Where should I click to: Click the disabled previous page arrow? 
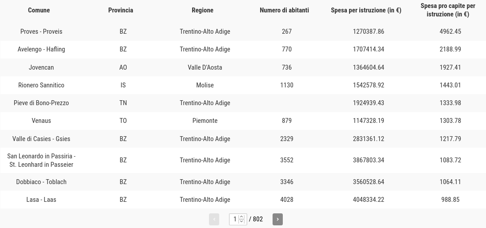[x=214, y=219]
